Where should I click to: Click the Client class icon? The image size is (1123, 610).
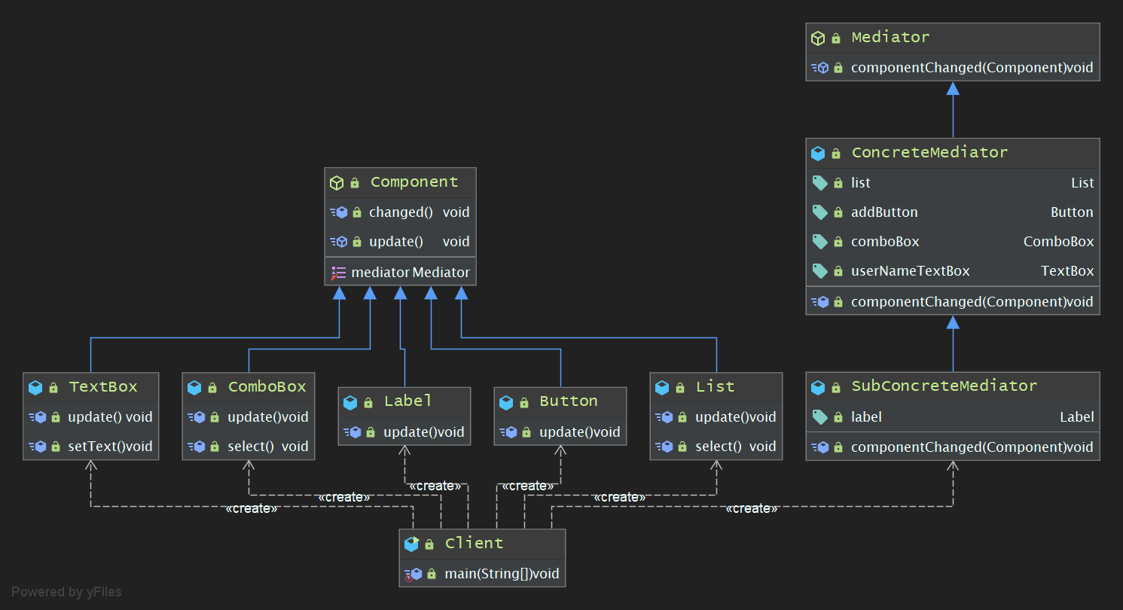pyautogui.click(x=411, y=544)
